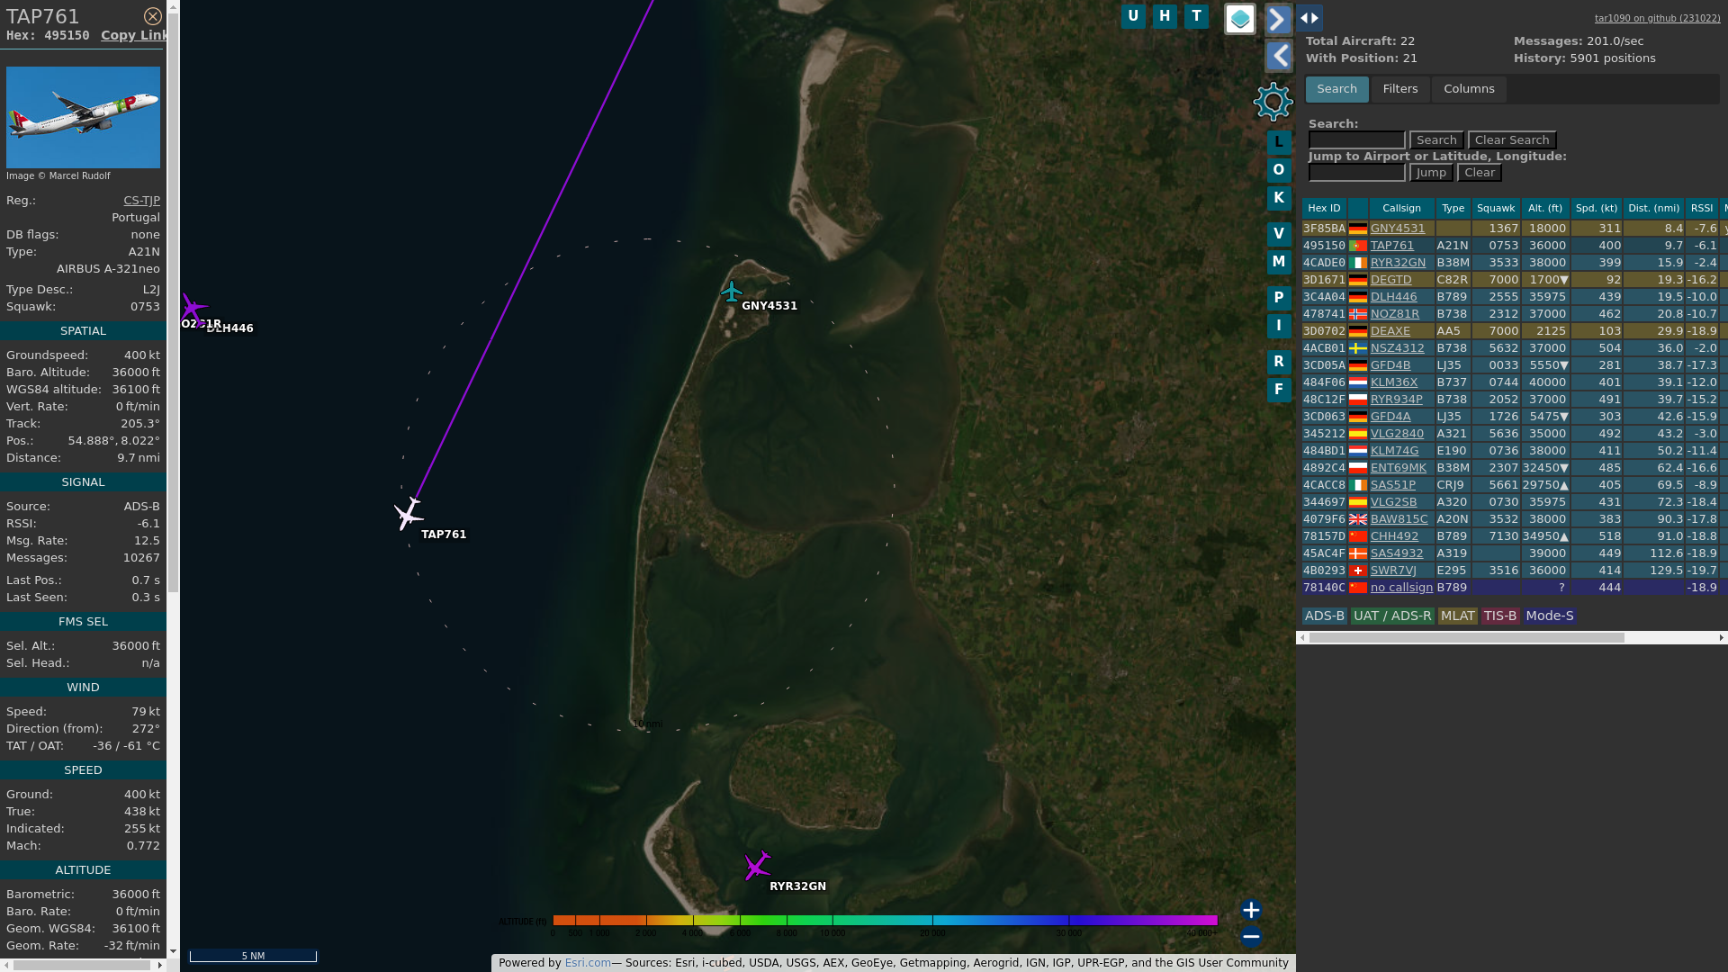Select DLH446 callsign in table
Screen dimensions: 1728x972
pos(1393,297)
